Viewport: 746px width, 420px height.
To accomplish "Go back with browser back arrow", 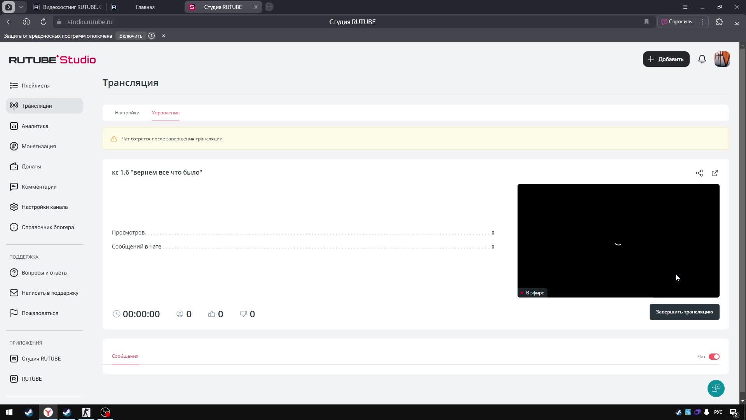I will pos(9,22).
